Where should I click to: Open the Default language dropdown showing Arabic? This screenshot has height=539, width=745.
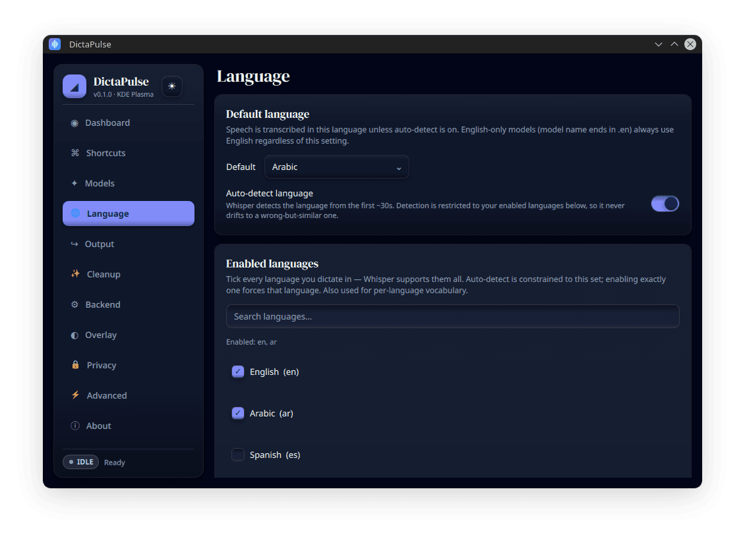[336, 167]
